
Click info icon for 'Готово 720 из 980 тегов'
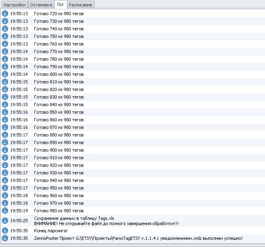[x=5, y=14]
